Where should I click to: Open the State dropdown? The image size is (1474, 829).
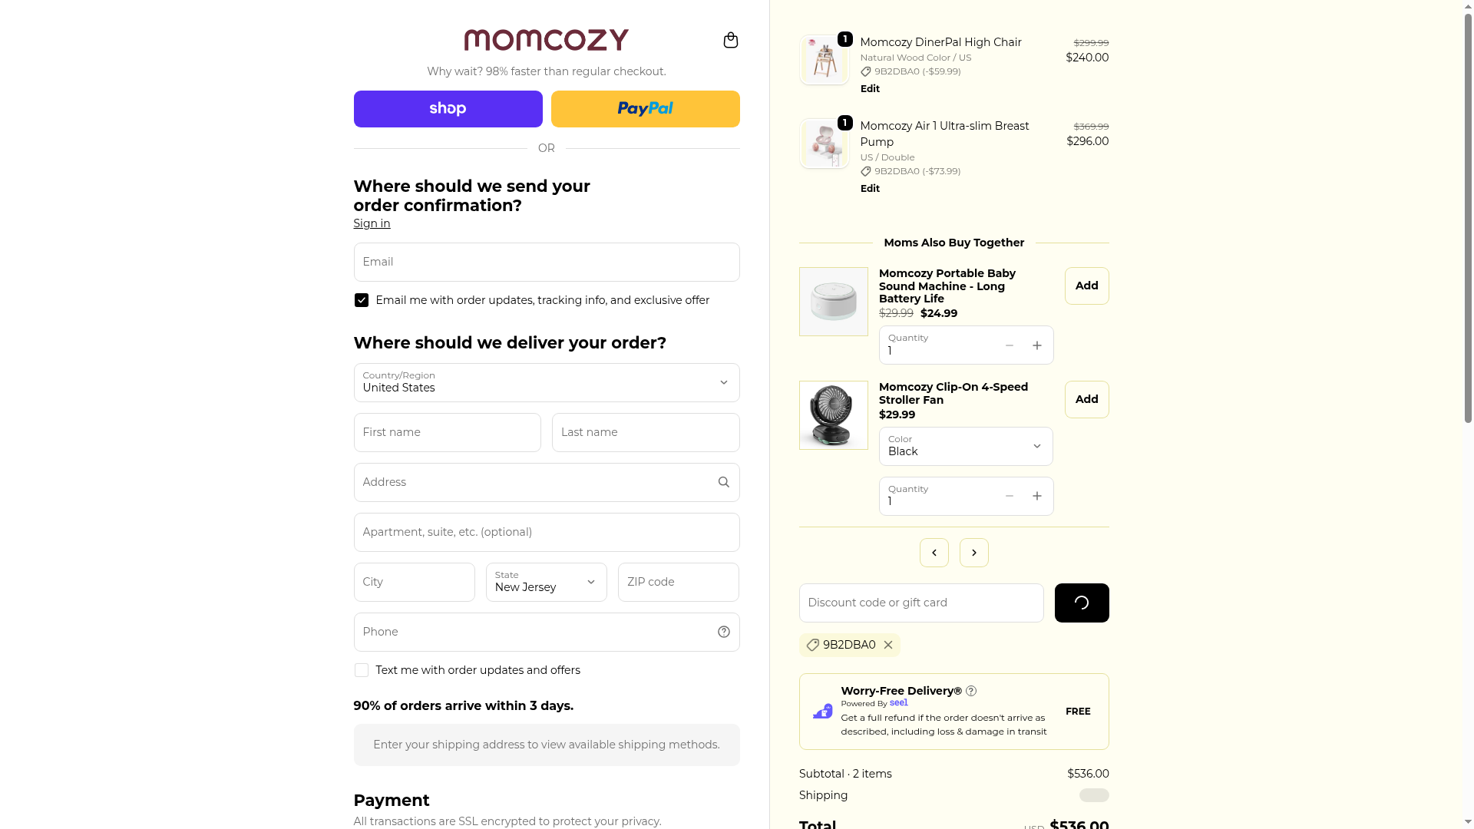click(546, 582)
